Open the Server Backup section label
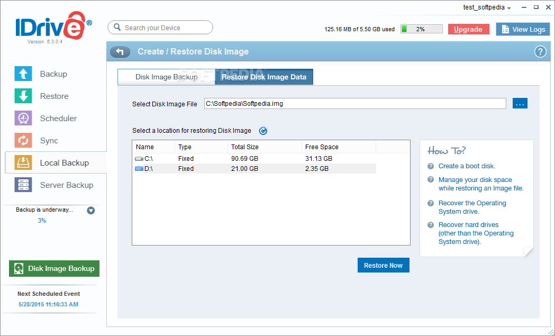 [67, 185]
